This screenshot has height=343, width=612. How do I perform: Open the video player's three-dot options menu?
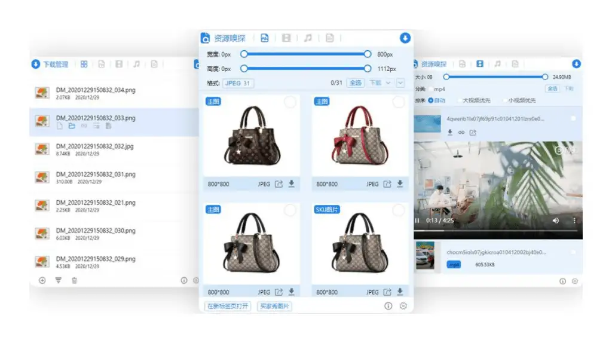574,220
